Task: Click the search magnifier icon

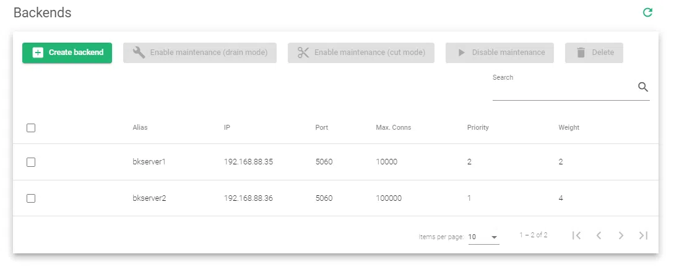Action: (x=642, y=87)
